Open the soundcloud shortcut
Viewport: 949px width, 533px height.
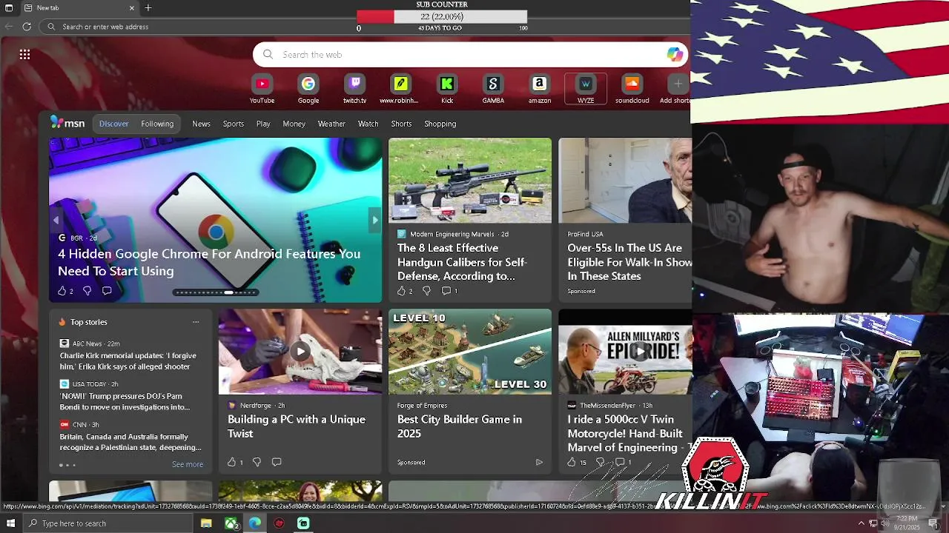632,89
